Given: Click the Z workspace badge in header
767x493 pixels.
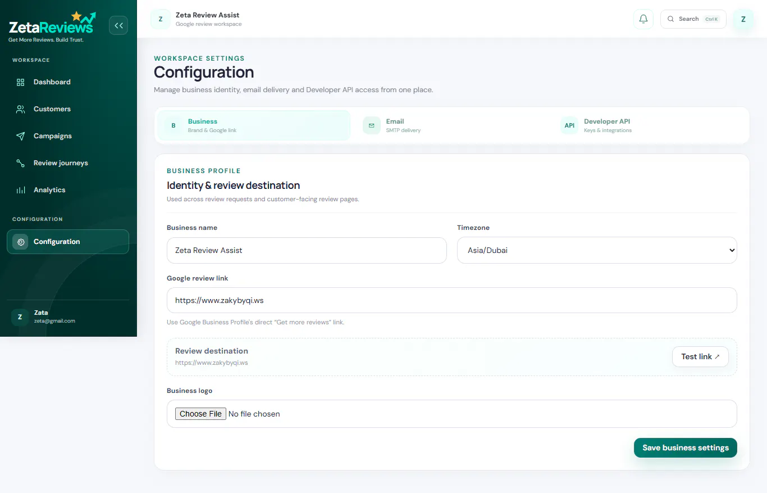Looking at the screenshot, I should point(161,19).
